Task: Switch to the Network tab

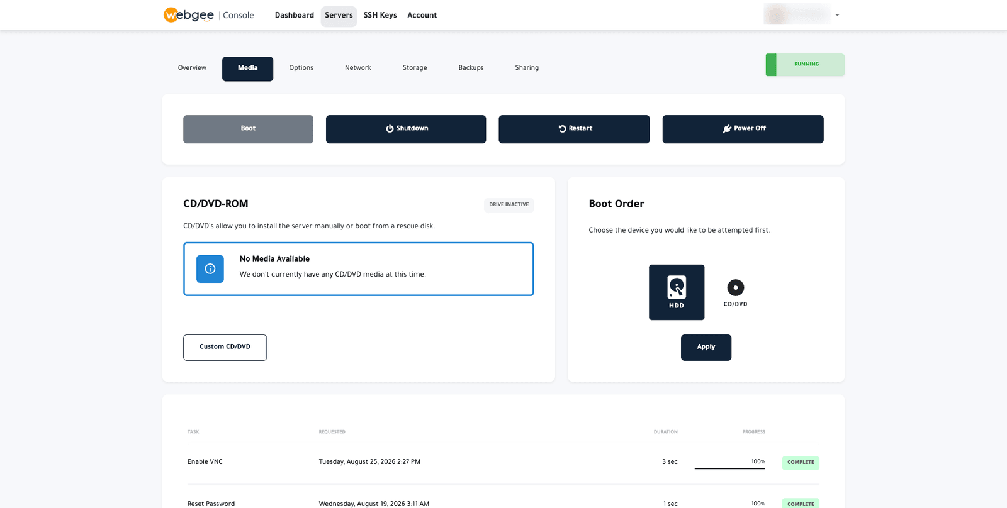Action: point(358,68)
